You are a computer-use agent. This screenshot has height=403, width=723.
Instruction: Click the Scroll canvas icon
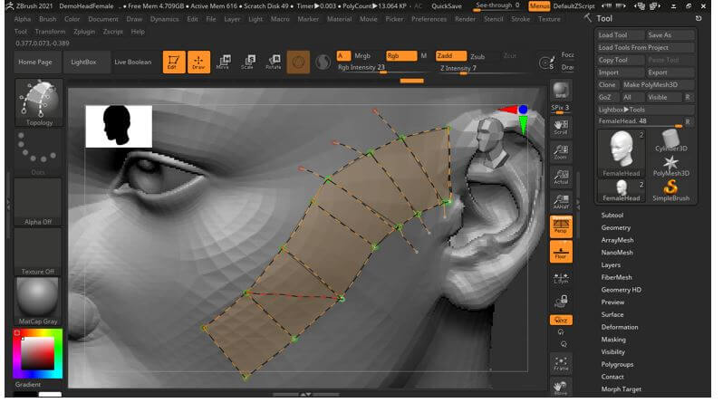[x=561, y=127]
